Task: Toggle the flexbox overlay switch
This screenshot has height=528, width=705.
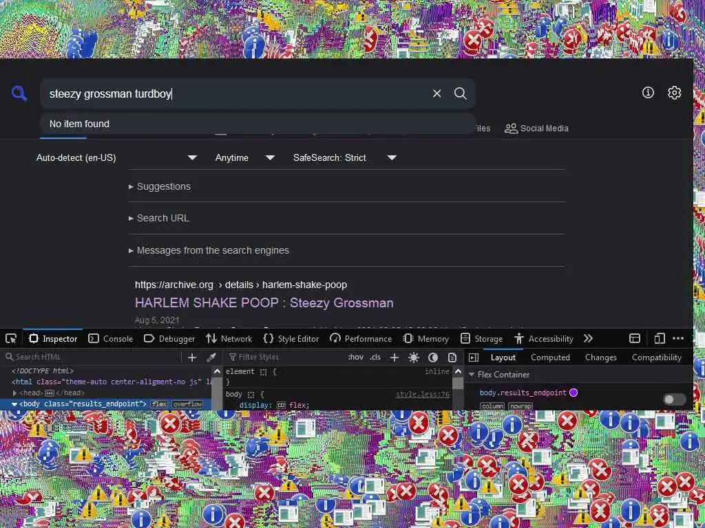Action: point(675,399)
